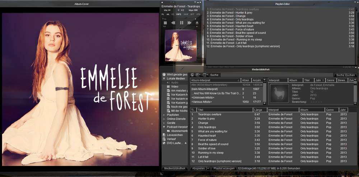Click the Suche löschen button
The image size is (359, 177).
coord(345,75)
